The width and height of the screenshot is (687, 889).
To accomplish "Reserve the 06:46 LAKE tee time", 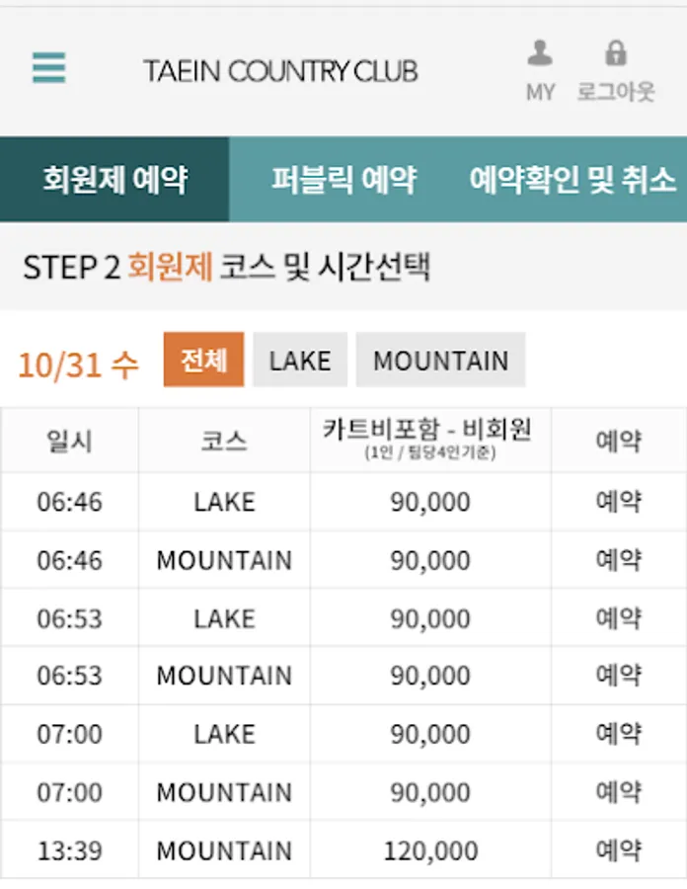I will (x=619, y=502).
